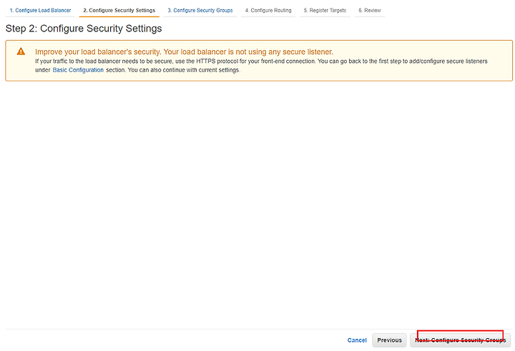Click the orange warning triangle icon
The image size is (515, 351).
click(21, 51)
